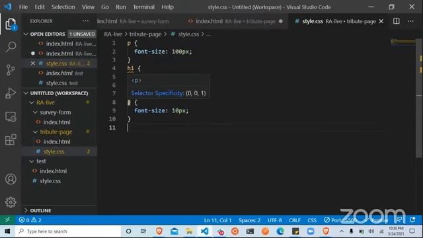Open File Explorer from taskbar
Screen dimensions: 423x238
click(189, 231)
